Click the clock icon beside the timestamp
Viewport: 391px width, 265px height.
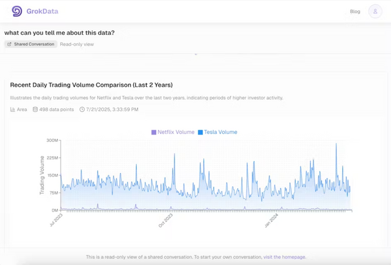point(82,110)
